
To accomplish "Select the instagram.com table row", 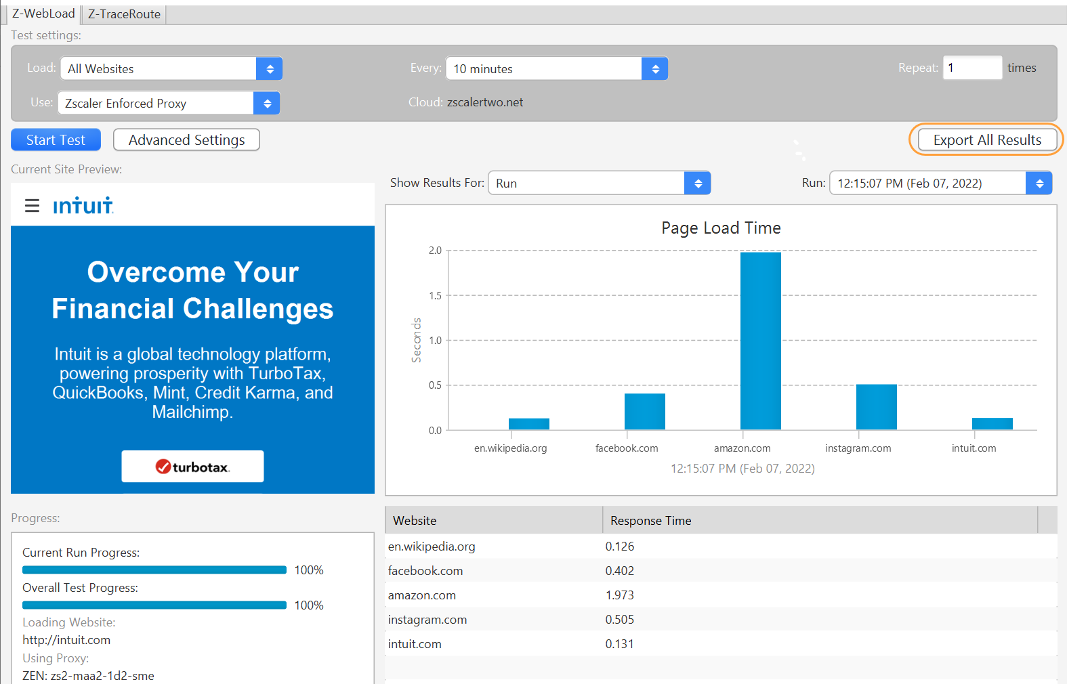I will [x=721, y=619].
